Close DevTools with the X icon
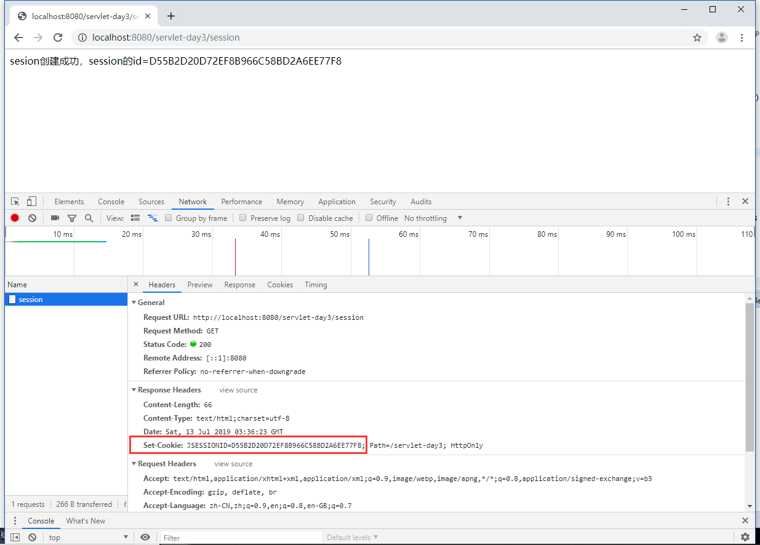Image resolution: width=760 pixels, height=545 pixels. pyautogui.click(x=745, y=201)
